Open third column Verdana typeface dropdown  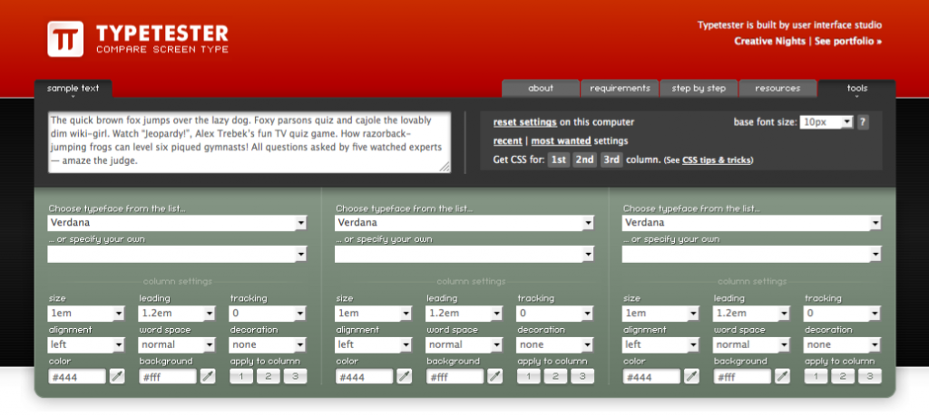point(752,223)
